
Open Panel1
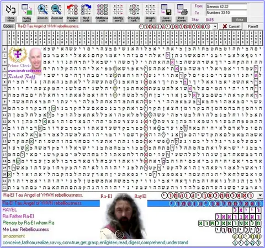click(253, 27)
